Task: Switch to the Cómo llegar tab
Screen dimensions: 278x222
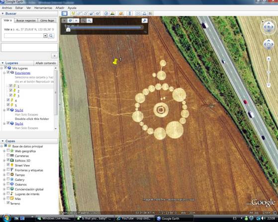Action: pyautogui.click(x=47, y=20)
